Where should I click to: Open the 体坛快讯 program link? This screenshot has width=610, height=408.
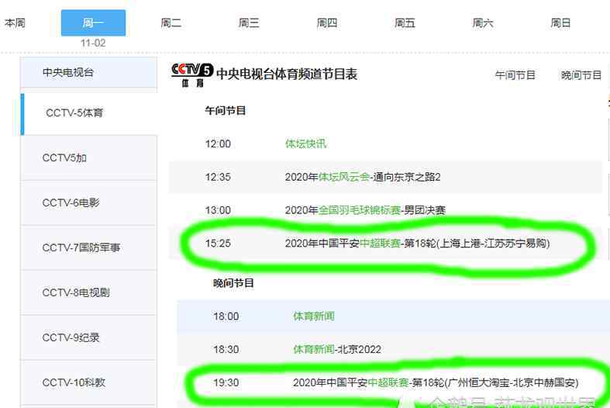(x=306, y=144)
